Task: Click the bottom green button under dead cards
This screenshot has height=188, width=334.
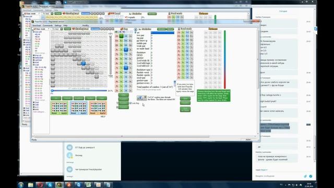Action: pyautogui.click(x=185, y=109)
